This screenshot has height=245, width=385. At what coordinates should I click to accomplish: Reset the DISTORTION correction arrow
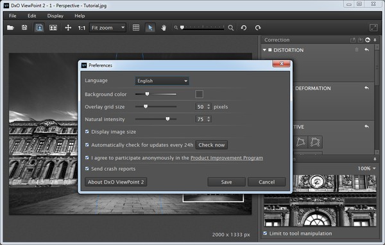pyautogui.click(x=366, y=50)
